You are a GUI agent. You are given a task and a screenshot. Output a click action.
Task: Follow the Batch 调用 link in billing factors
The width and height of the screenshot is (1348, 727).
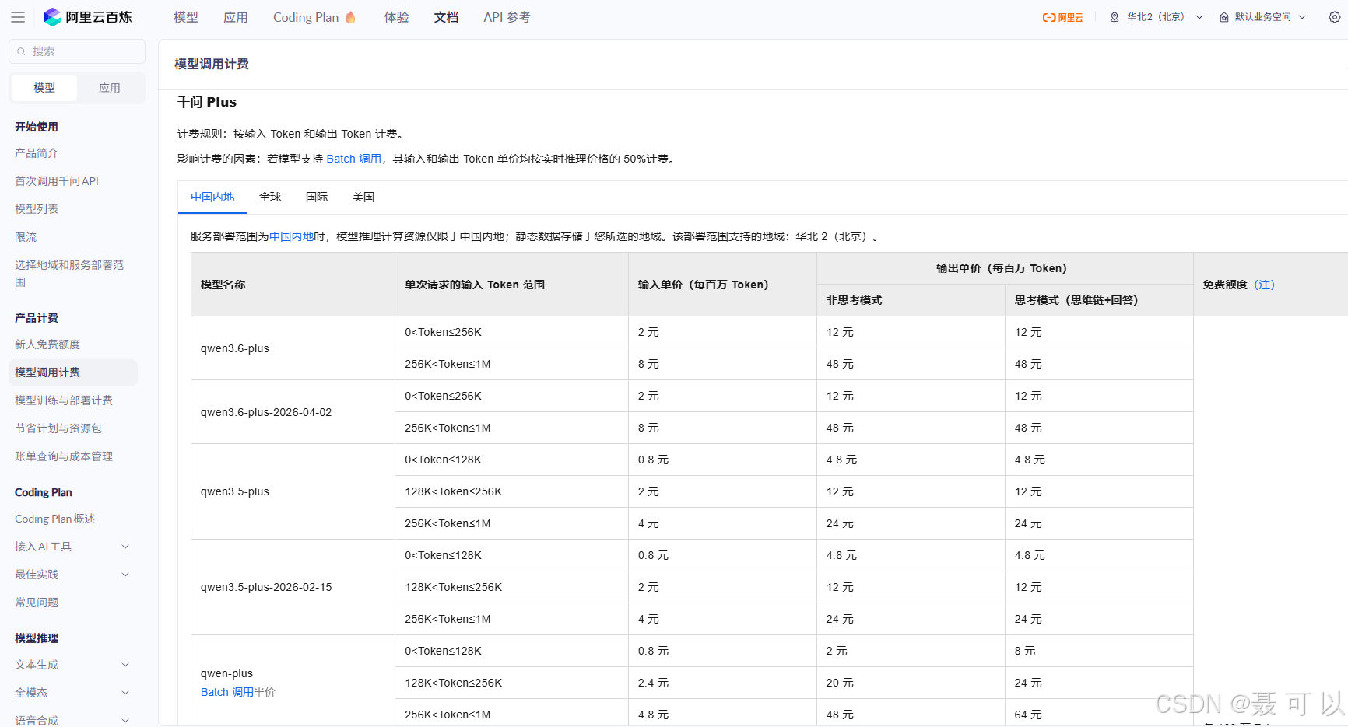point(353,159)
